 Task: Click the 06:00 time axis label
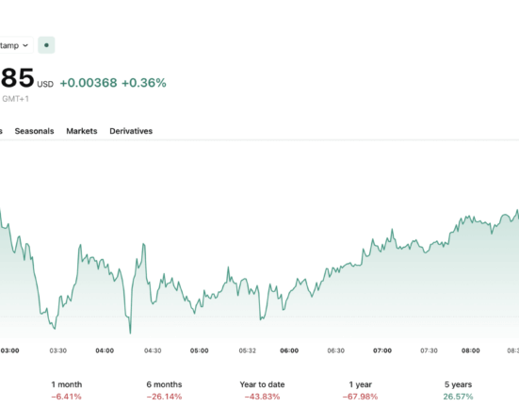pos(289,350)
